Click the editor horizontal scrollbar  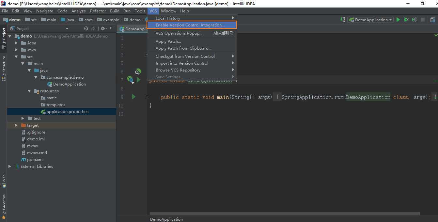click(x=285, y=214)
